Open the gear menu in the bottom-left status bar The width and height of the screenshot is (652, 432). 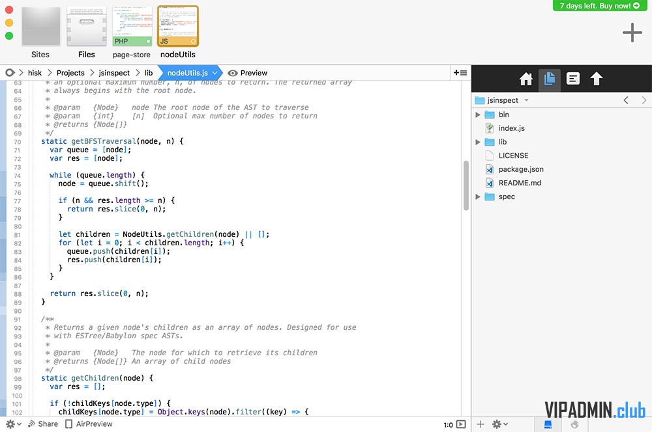pyautogui.click(x=13, y=424)
